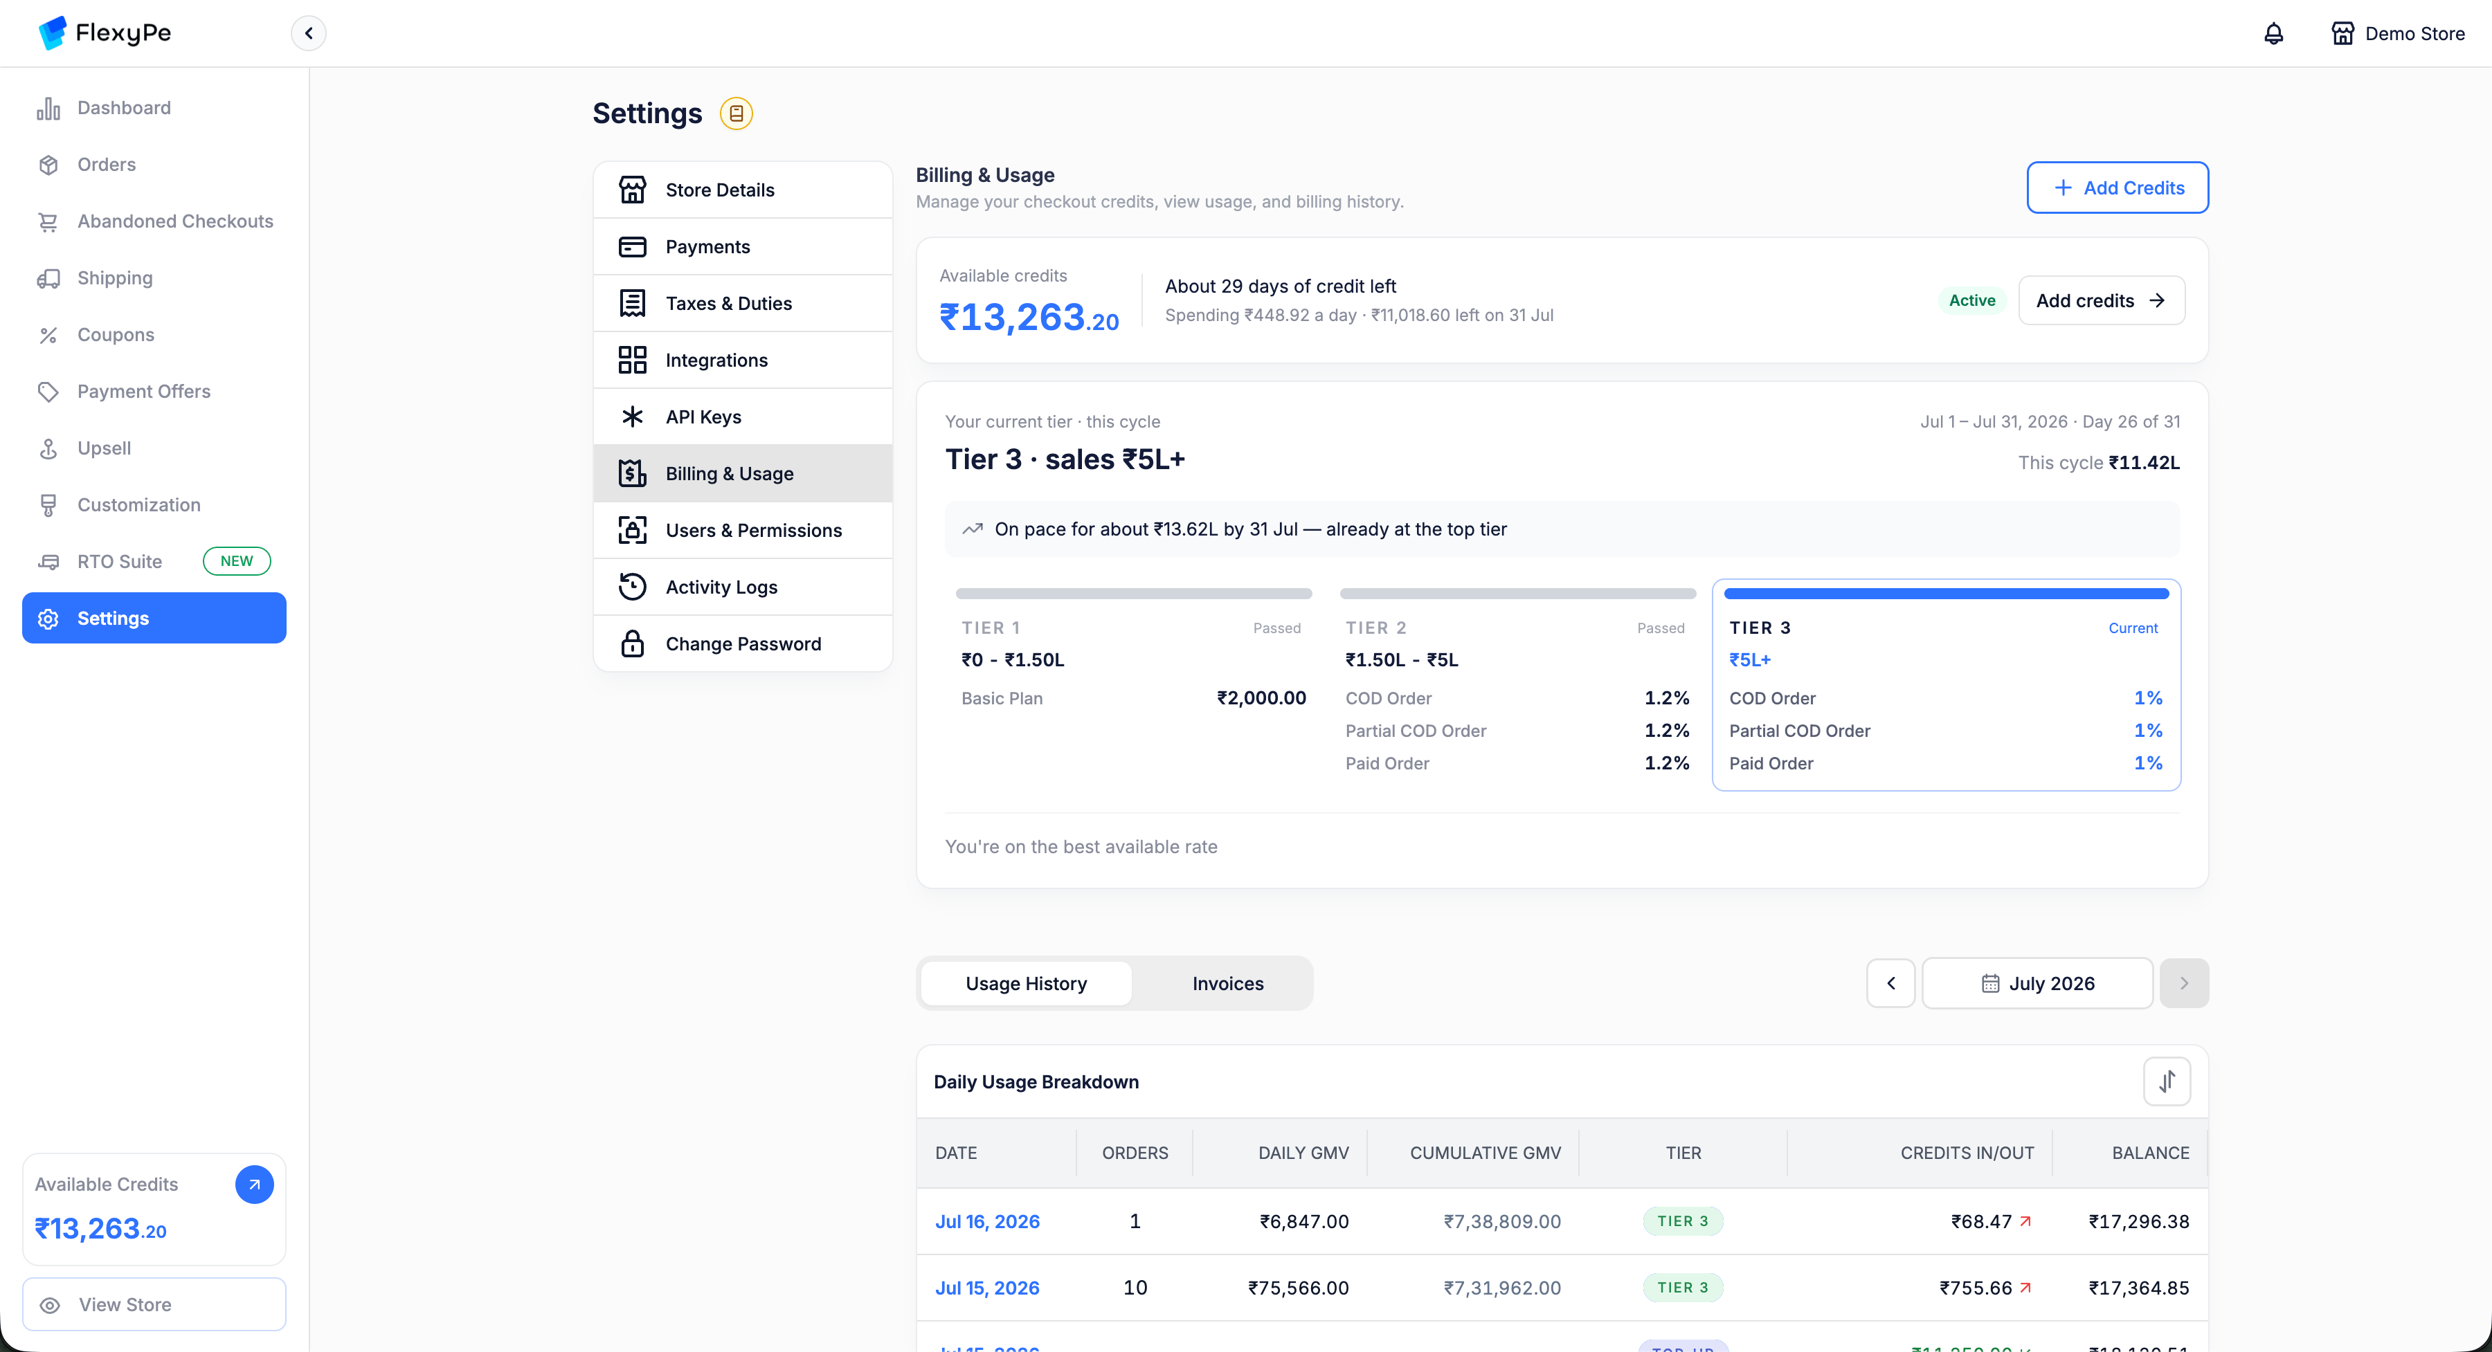The height and width of the screenshot is (1352, 2492).
Task: Go to next month with right chevron
Action: pos(2185,983)
